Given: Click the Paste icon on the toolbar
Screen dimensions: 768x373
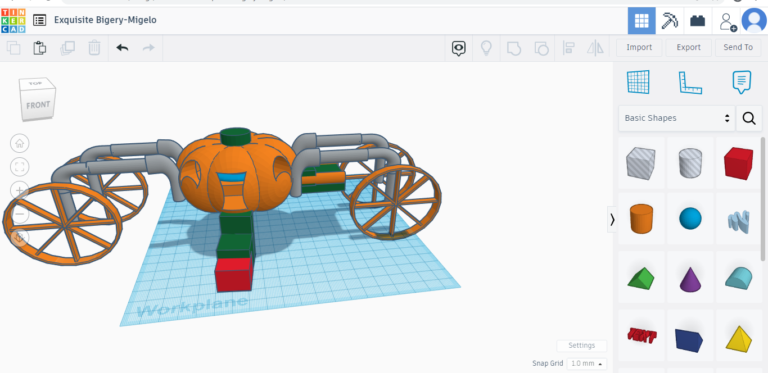Looking at the screenshot, I should click(39, 48).
